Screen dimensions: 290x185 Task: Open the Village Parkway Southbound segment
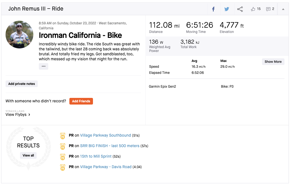click(105, 136)
